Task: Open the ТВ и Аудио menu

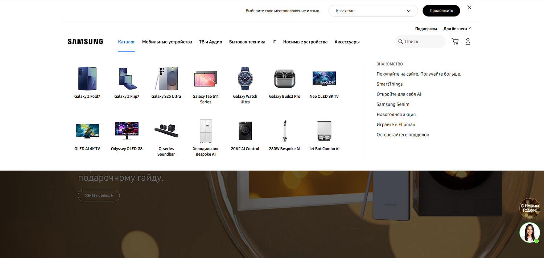Action: click(x=210, y=42)
